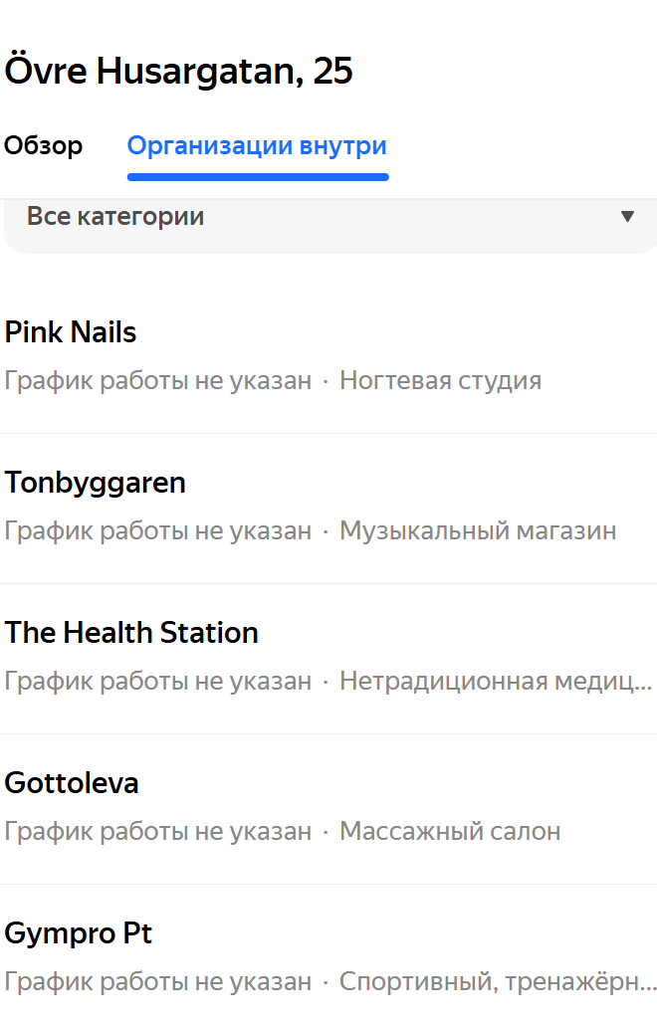Click График работы не указан under Gottoleva

click(x=158, y=831)
